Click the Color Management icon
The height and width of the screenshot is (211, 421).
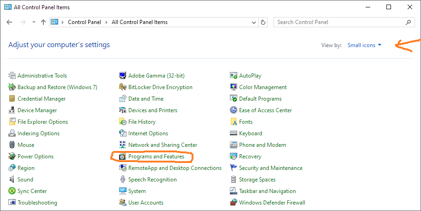tap(234, 87)
